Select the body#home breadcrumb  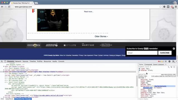9,99
